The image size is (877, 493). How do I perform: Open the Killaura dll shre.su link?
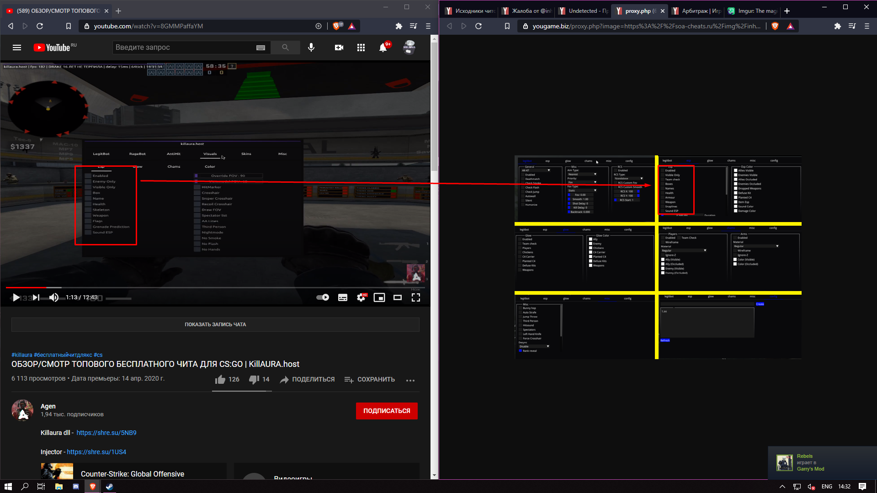tap(106, 433)
